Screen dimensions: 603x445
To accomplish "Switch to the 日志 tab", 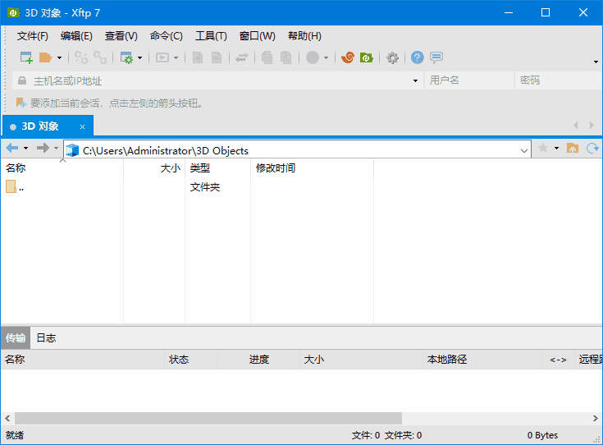I will click(46, 338).
